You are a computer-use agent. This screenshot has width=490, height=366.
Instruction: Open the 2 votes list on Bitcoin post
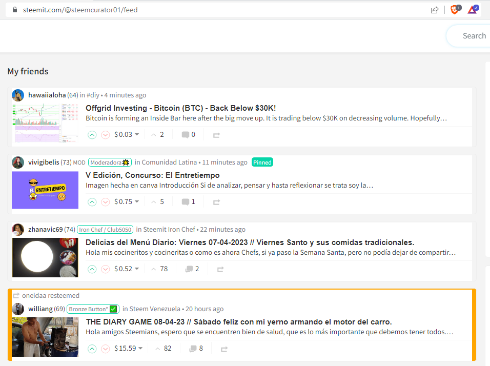tap(158, 134)
